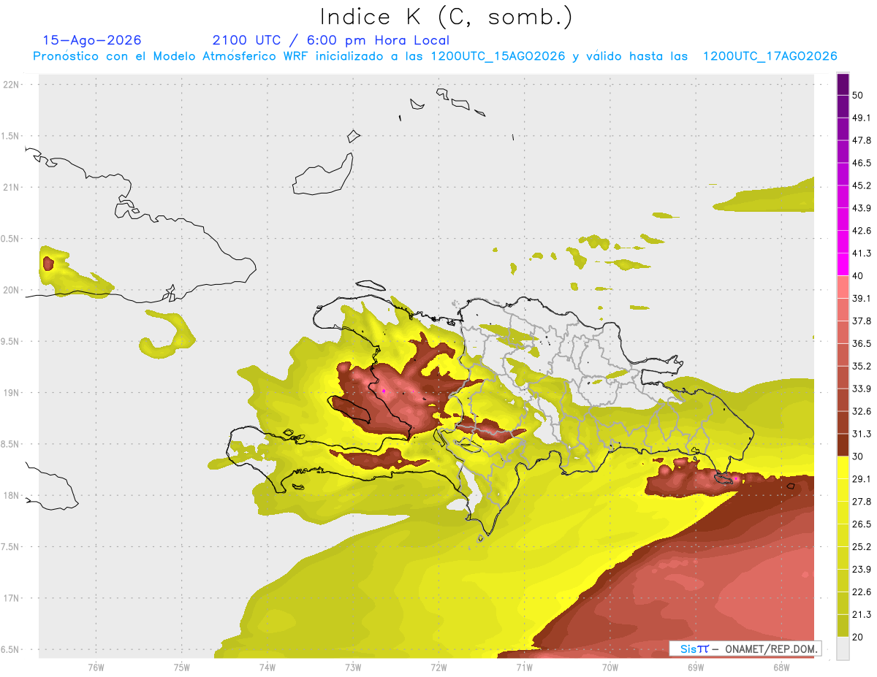Click the "17N" latitude label
This screenshot has width=877, height=677.
point(12,598)
